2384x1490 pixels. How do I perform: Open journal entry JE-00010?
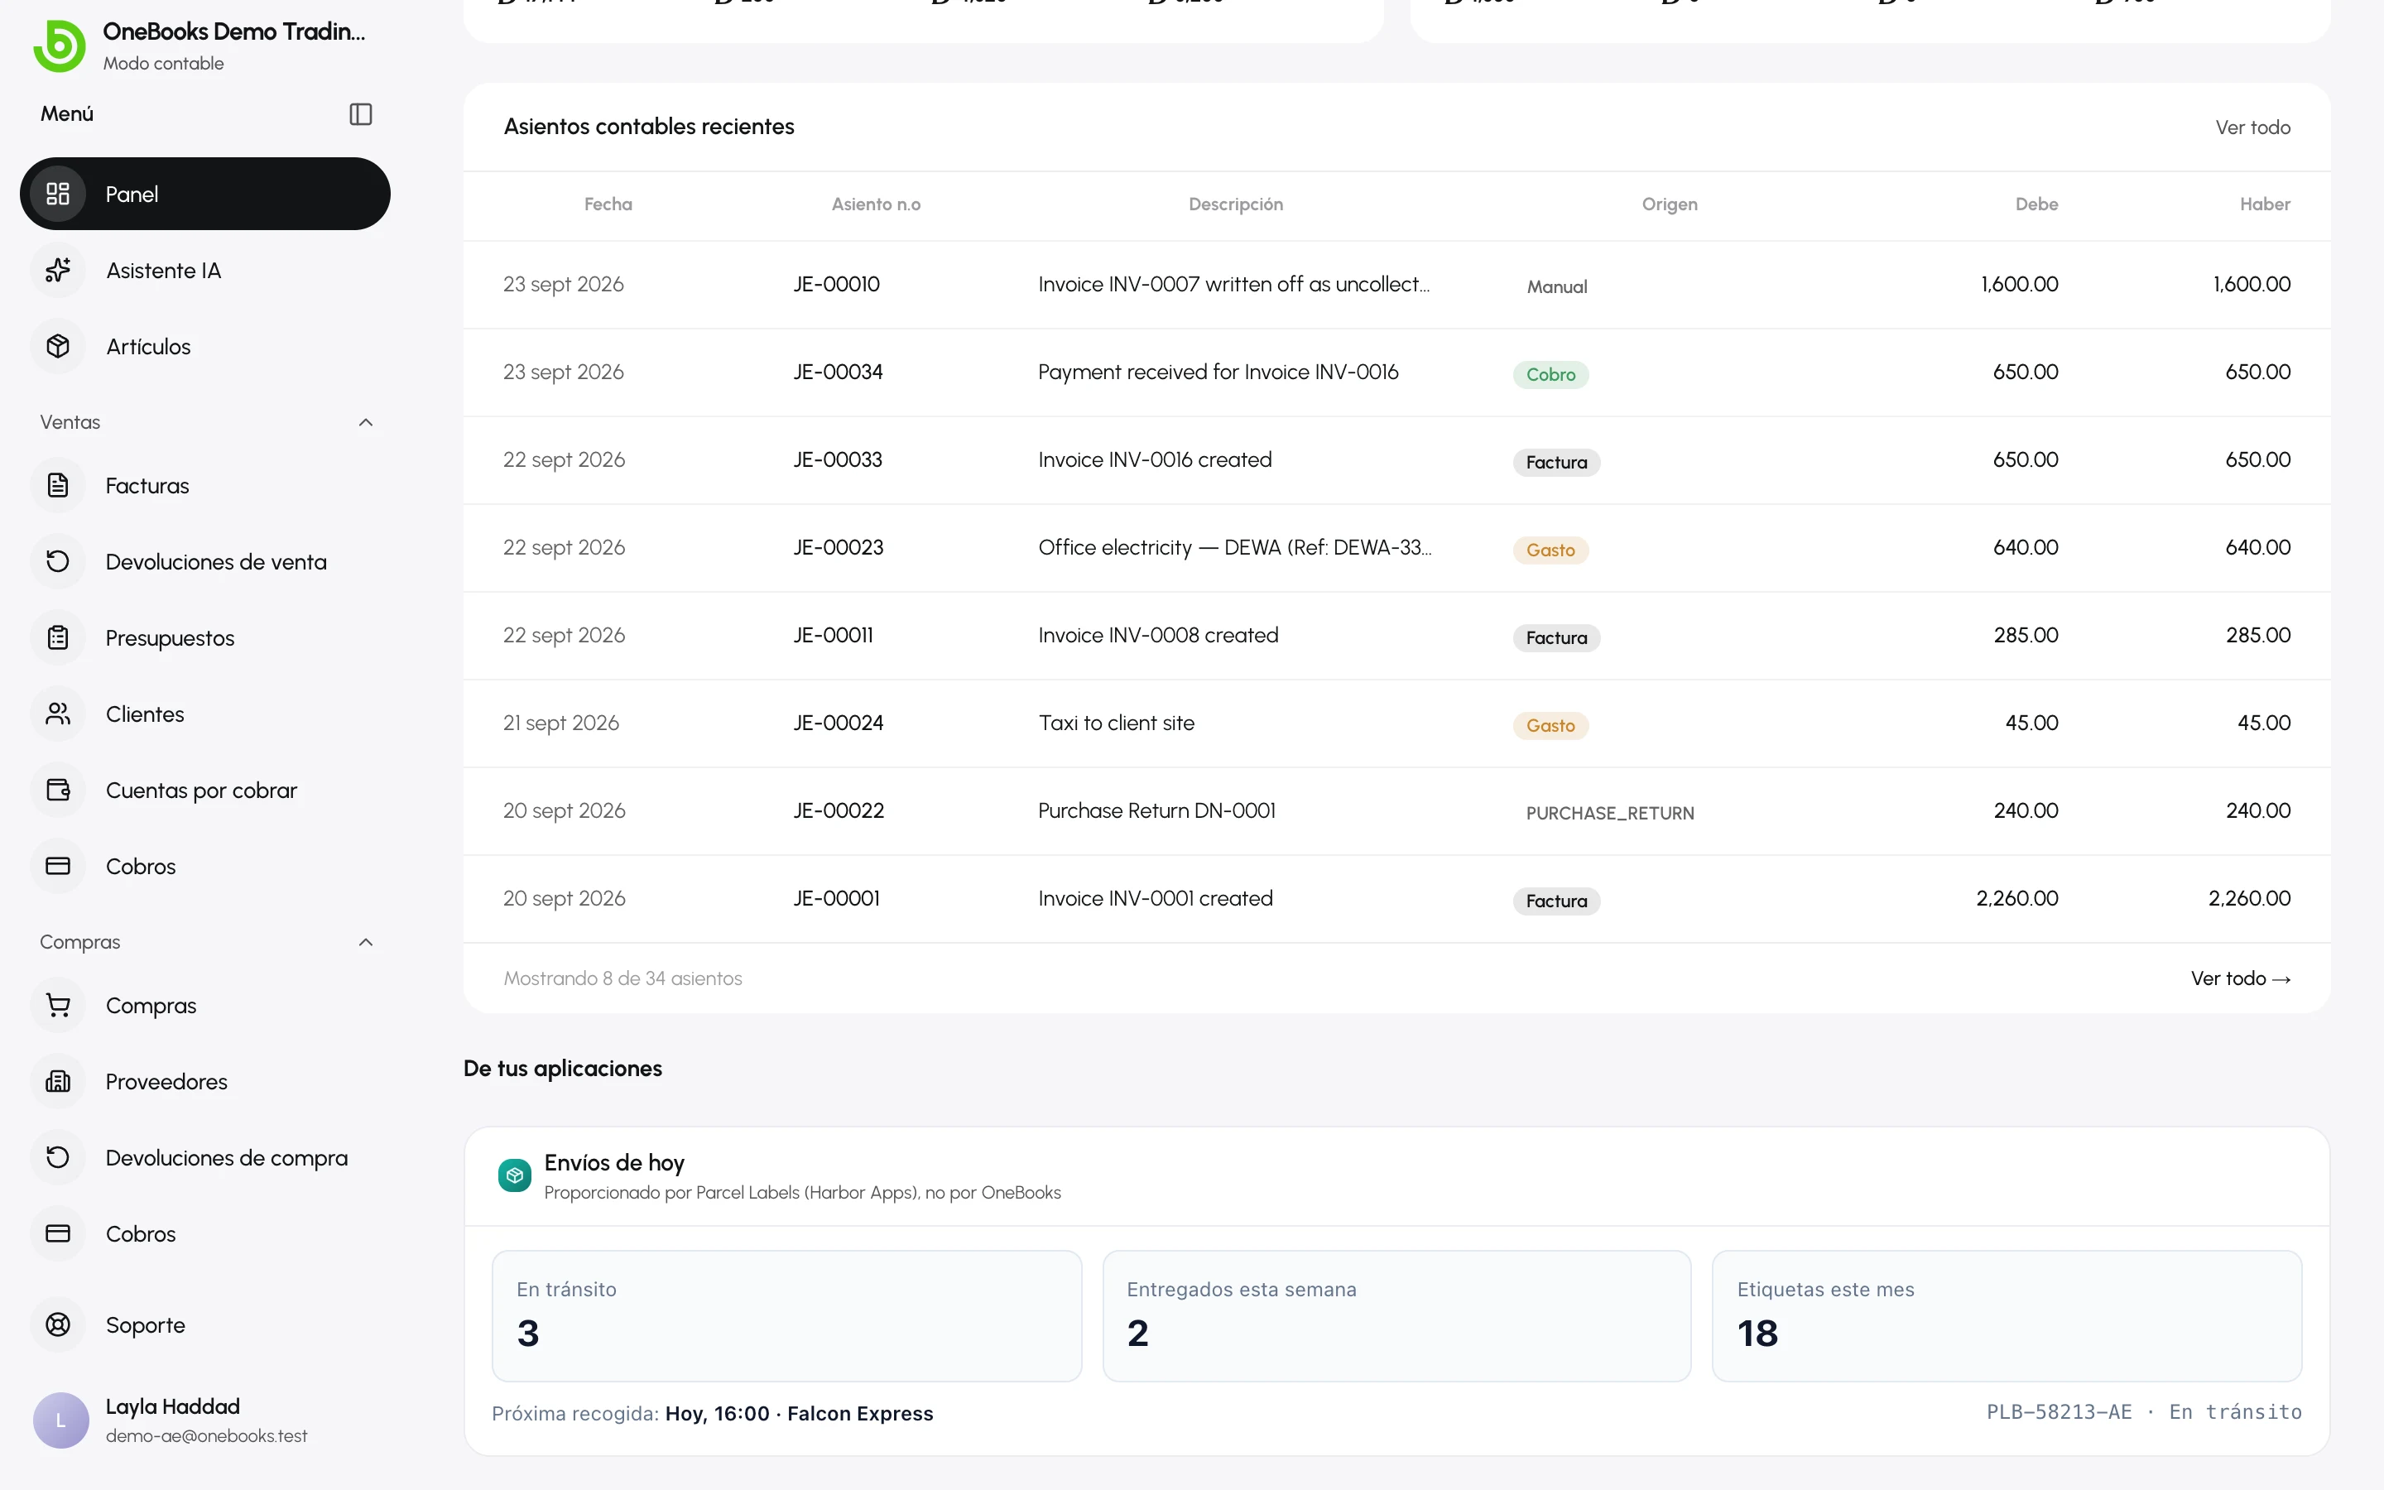[836, 284]
